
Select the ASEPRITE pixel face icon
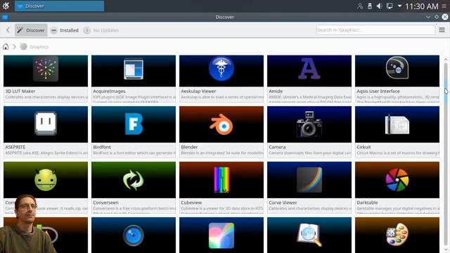click(x=46, y=124)
